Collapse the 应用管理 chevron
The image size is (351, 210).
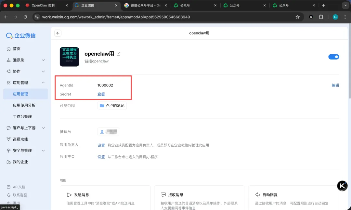click(43, 83)
